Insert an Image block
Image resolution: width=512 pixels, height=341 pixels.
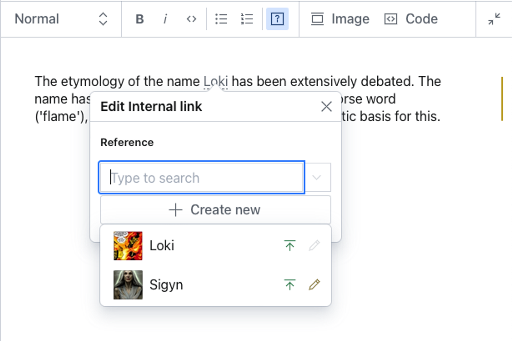point(340,19)
